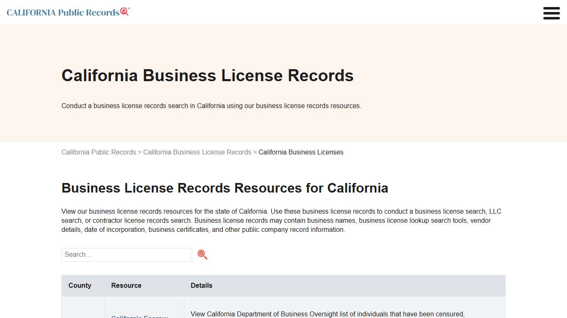Viewport: 567px width, 318px height.
Task: Click the magnifier icon in the site logo
Action: 124,12
